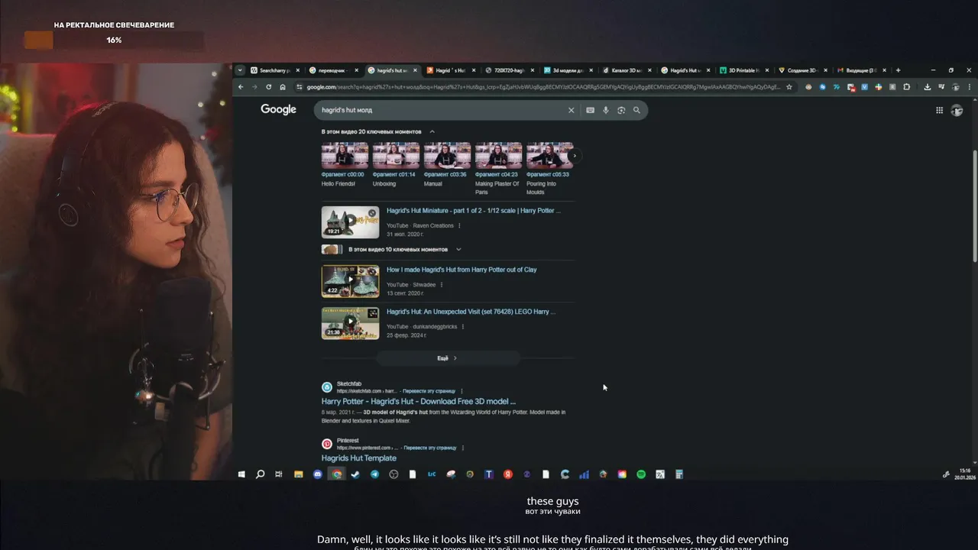Open Windows taskbar search

tap(260, 474)
